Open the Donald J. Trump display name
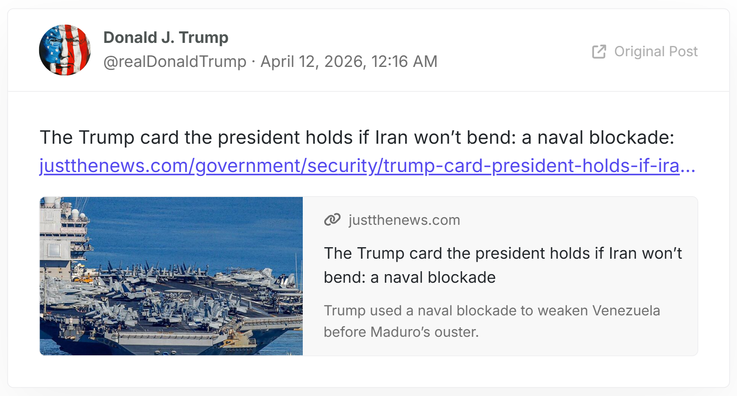Viewport: 737px width, 396px height. [x=166, y=37]
